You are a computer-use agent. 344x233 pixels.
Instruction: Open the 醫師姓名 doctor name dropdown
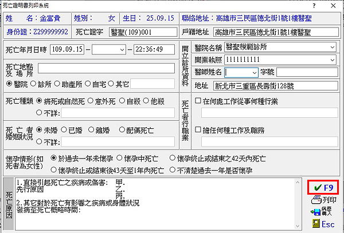pyautogui.click(x=253, y=72)
